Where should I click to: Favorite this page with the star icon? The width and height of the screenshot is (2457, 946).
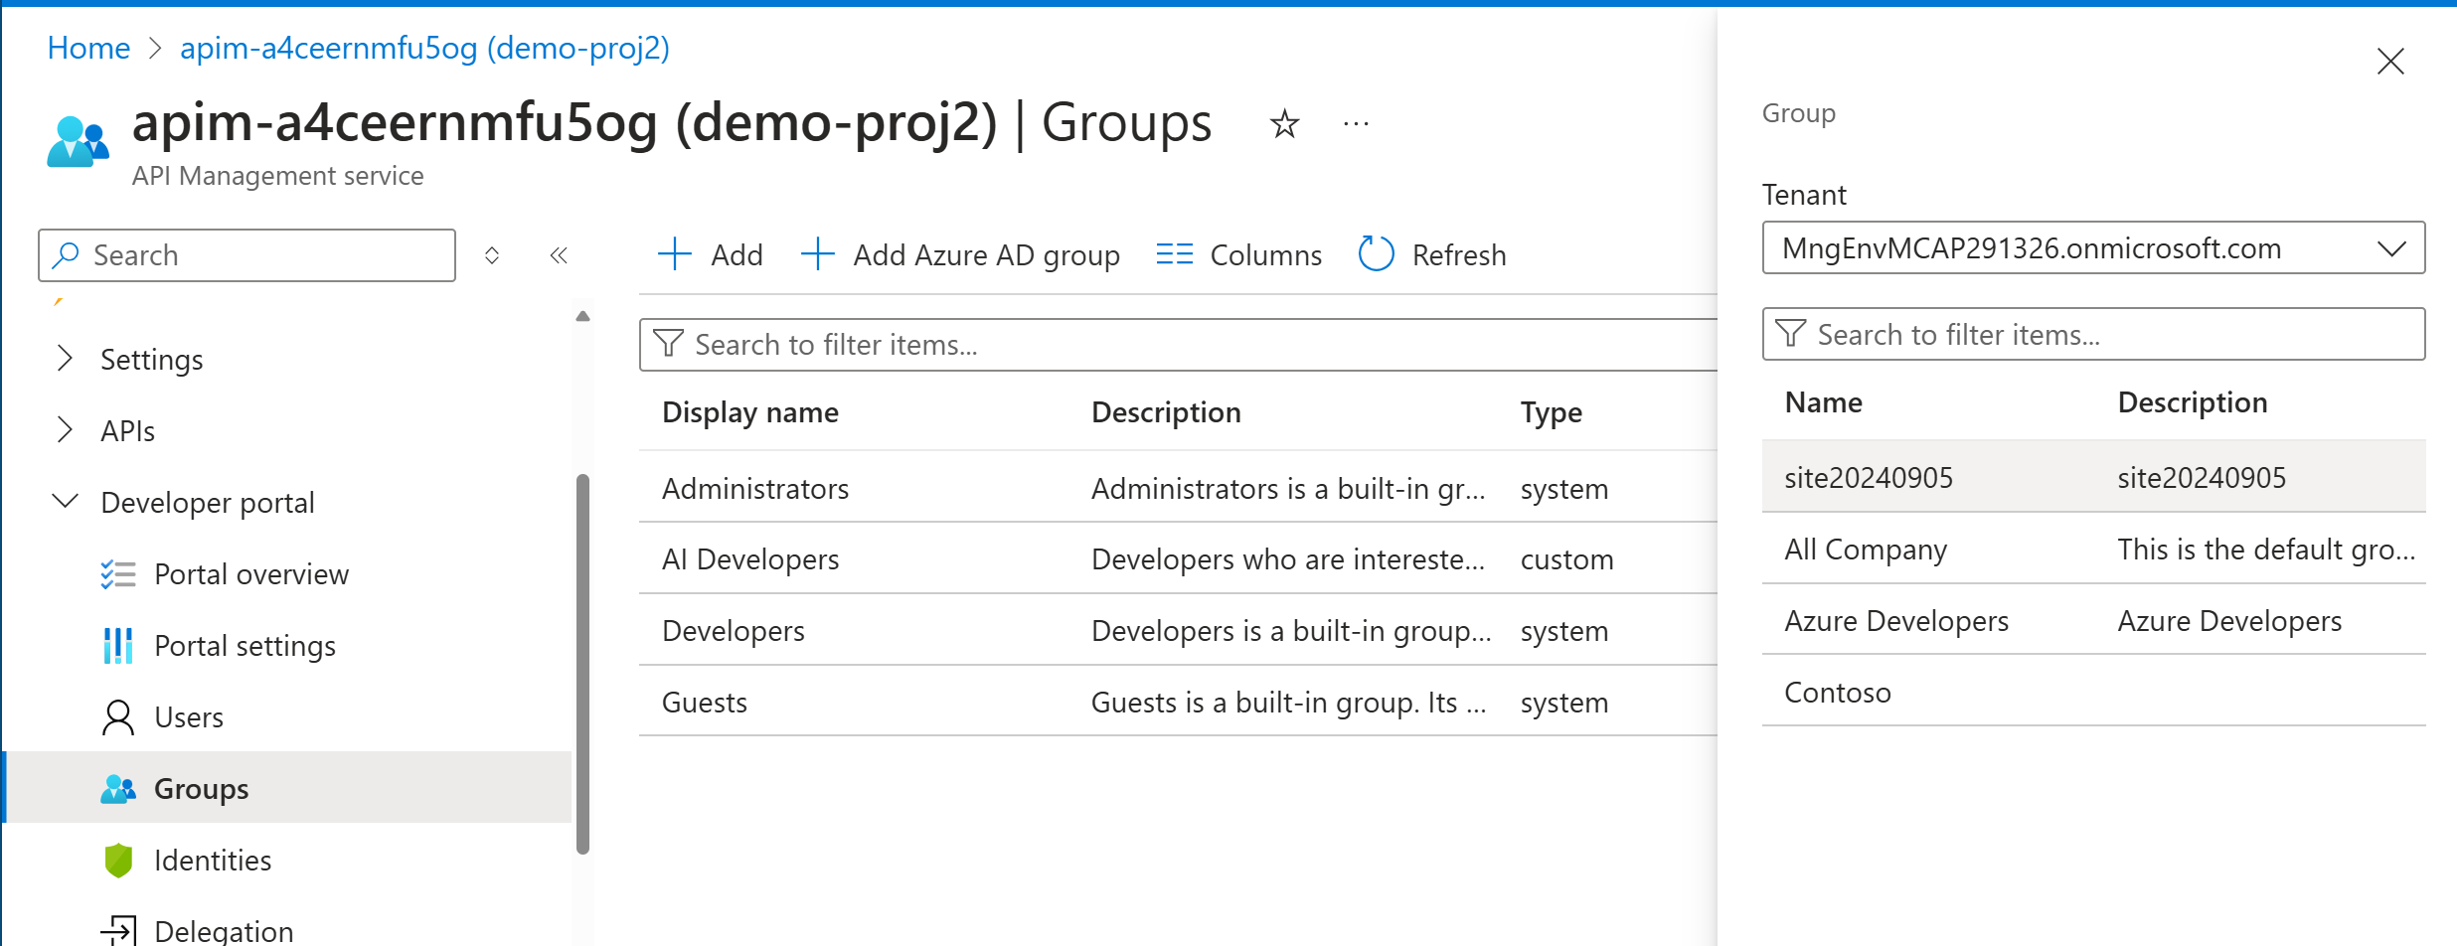pos(1284,124)
